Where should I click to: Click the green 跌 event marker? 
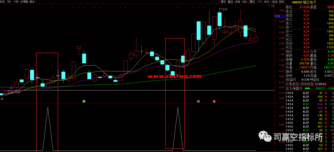[84, 101]
